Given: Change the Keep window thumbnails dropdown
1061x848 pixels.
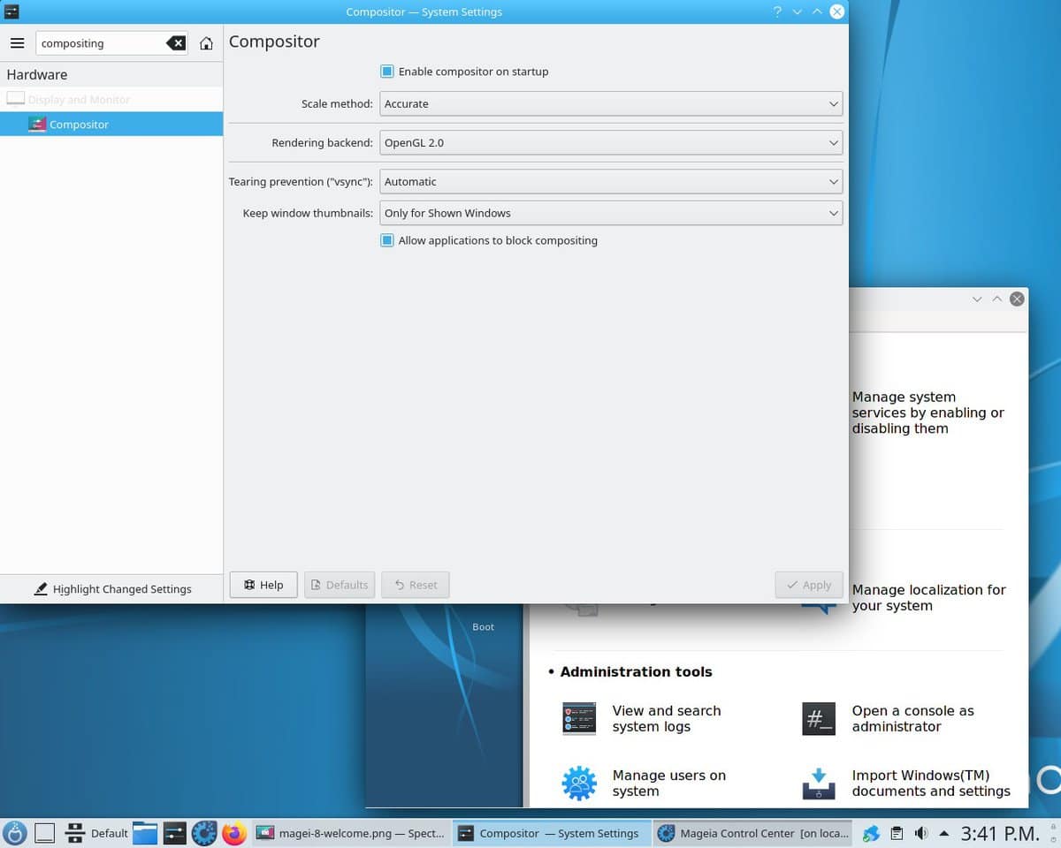Looking at the screenshot, I should (x=610, y=214).
